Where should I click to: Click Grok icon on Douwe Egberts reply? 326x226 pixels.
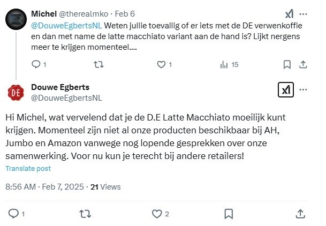(x=286, y=89)
